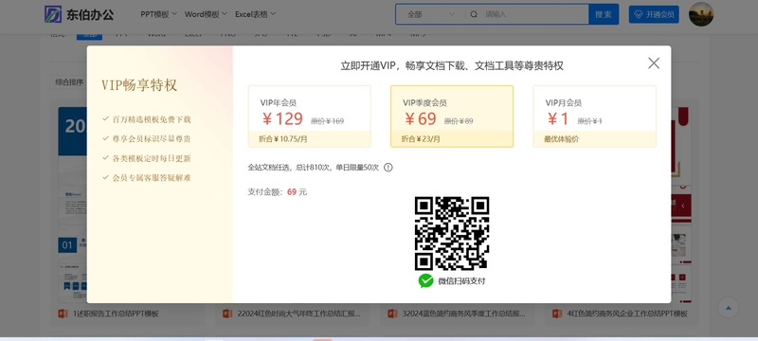The height and width of the screenshot is (341, 758).
Task: Click 原价¥169 strikethrough price
Action: (327, 121)
